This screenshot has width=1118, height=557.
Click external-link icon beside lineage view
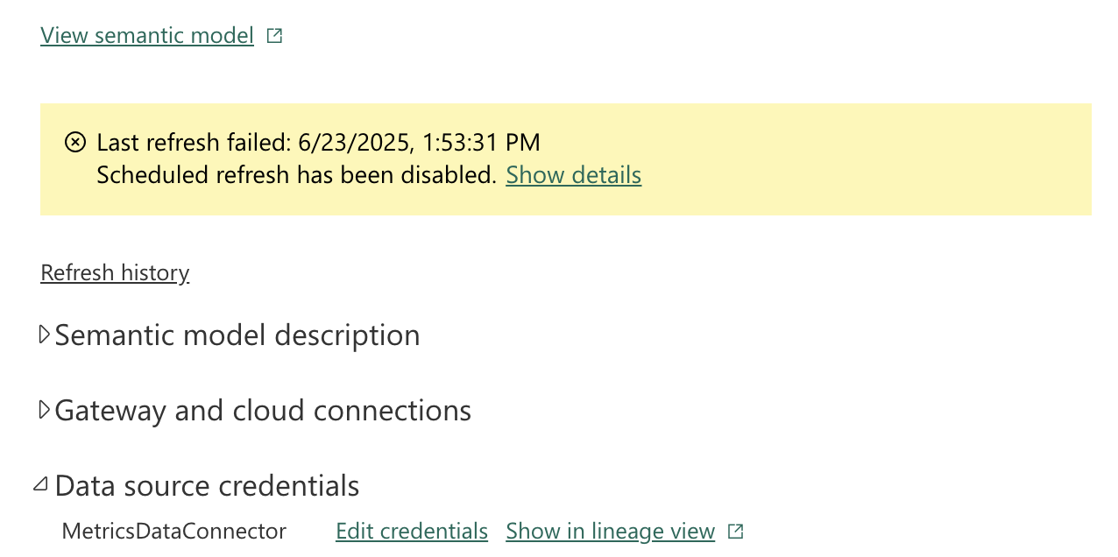click(736, 532)
